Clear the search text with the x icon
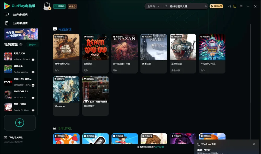This screenshot has height=154, width=261. [206, 6]
